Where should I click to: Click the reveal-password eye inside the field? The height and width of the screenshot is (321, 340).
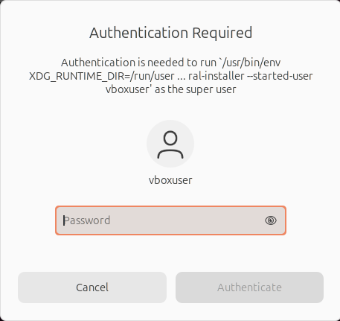[271, 220]
